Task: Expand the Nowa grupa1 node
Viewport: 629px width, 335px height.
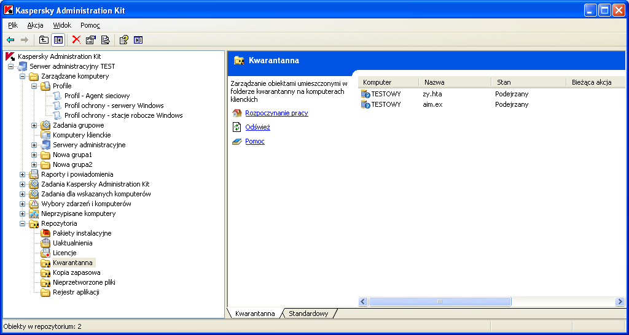Action: coord(34,155)
